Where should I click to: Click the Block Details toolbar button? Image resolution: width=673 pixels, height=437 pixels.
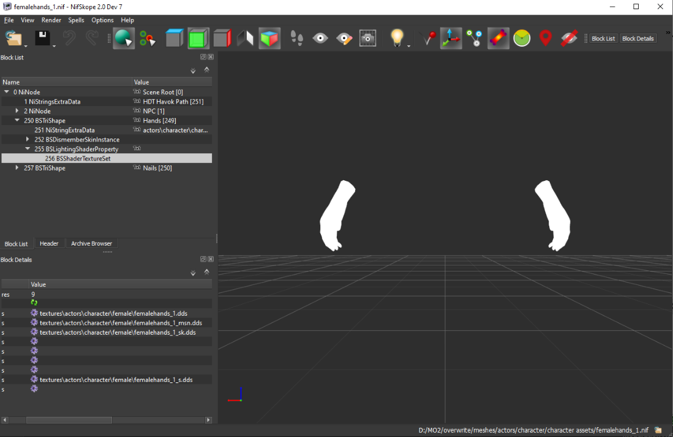[637, 39]
